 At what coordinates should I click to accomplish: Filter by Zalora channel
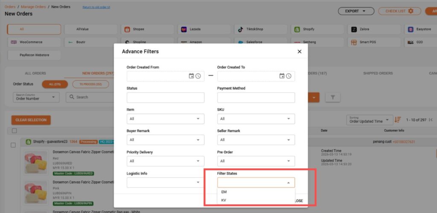point(374,29)
